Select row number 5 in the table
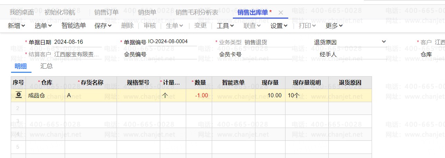 point(18,147)
